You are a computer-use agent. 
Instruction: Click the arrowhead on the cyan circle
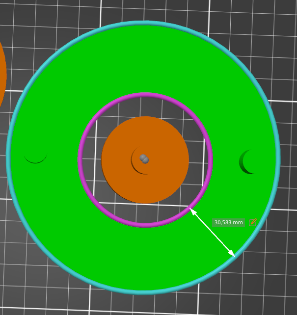pyautogui.click(x=232, y=253)
